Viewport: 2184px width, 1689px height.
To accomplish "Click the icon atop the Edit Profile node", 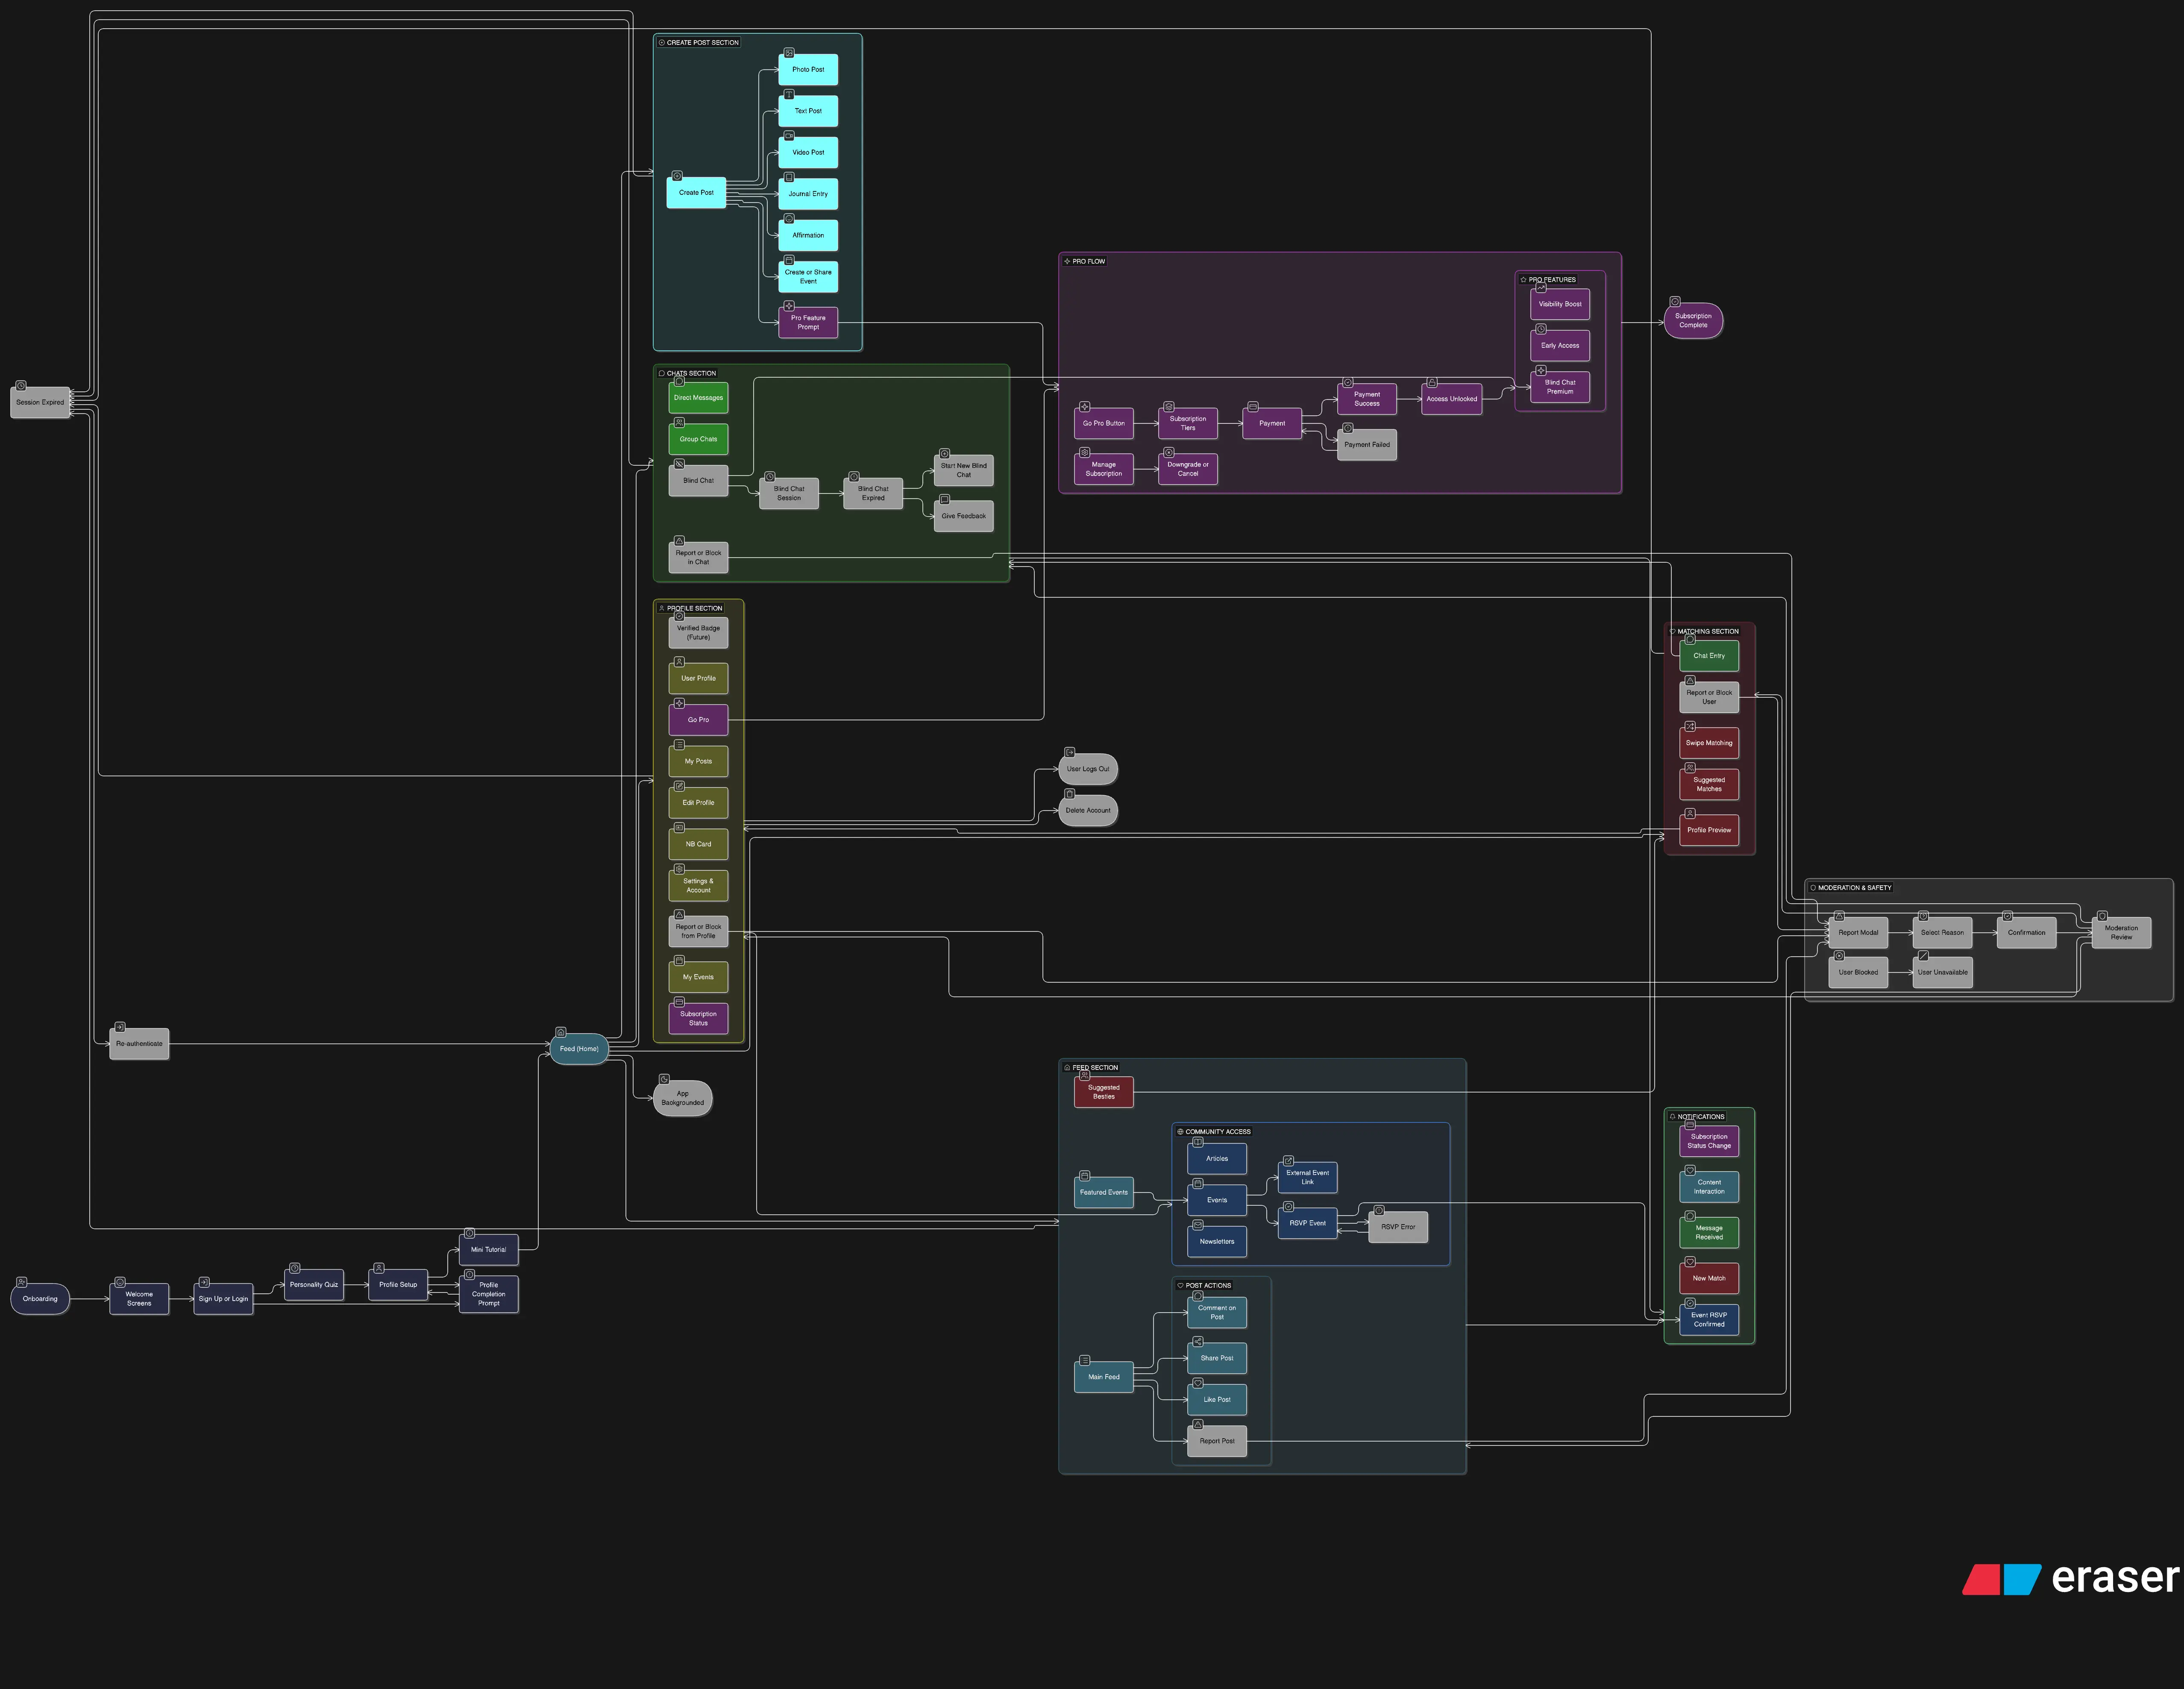I will pos(679,786).
